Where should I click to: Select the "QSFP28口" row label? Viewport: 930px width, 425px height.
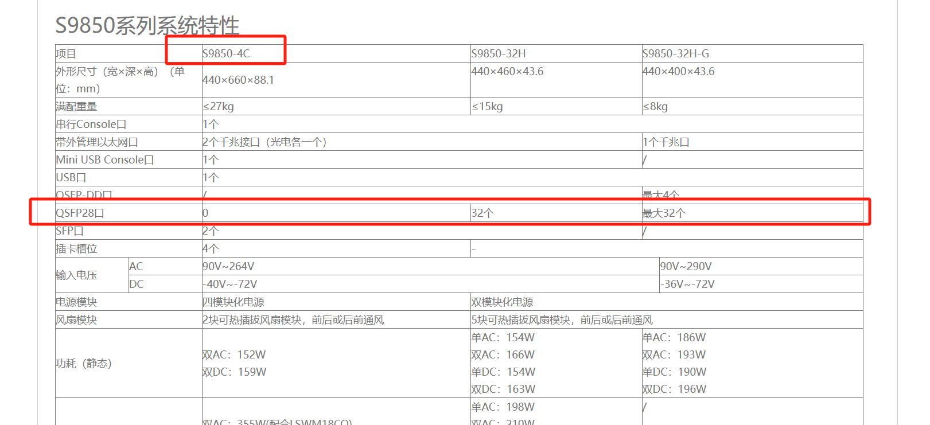[80, 213]
